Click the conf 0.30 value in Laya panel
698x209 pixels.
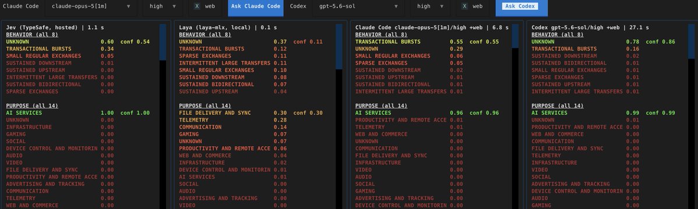308,113
